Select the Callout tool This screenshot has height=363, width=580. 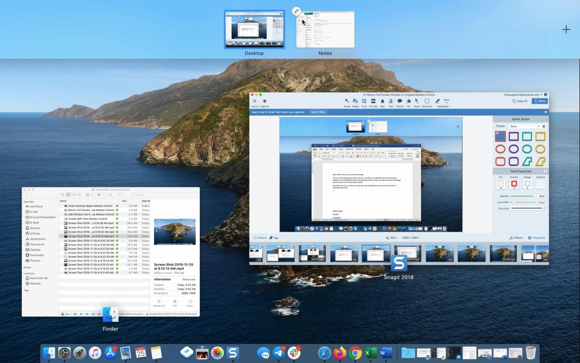(x=400, y=101)
